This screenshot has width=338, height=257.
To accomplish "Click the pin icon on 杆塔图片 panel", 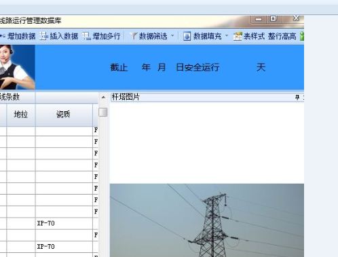I will tap(297, 98).
